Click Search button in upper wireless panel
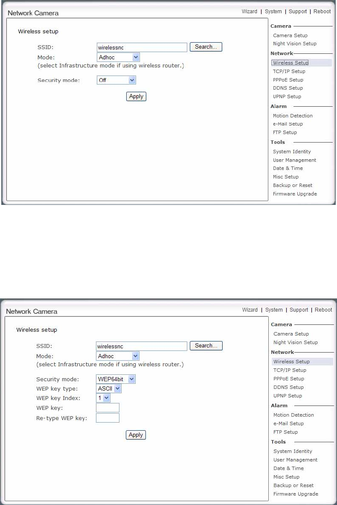The height and width of the screenshot is (505, 337). coord(206,47)
